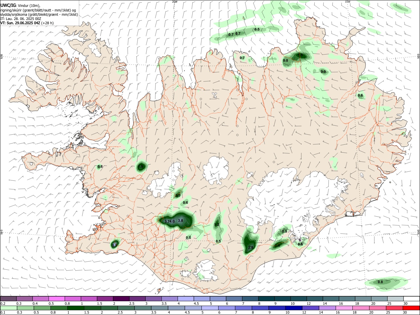Click the 'slydda/snjókoma' legend description line
Screen dimensions: 420x315
39,14
